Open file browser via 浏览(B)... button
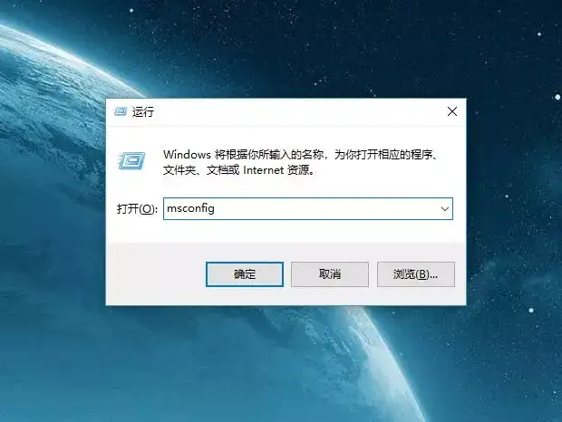The width and height of the screenshot is (562, 422). coord(416,274)
